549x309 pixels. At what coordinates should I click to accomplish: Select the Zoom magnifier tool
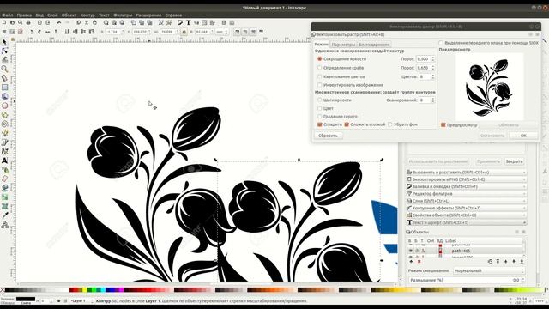point(4,69)
